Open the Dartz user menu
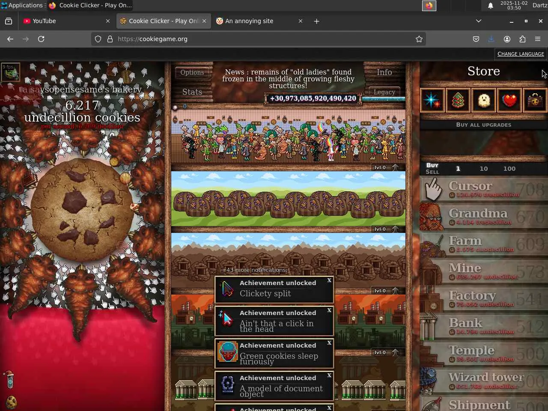This screenshot has width=548, height=411. pos(539,6)
